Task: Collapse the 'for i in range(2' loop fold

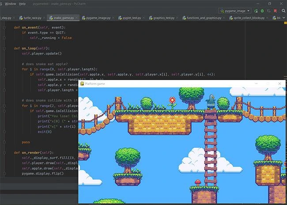Action: point(4,106)
